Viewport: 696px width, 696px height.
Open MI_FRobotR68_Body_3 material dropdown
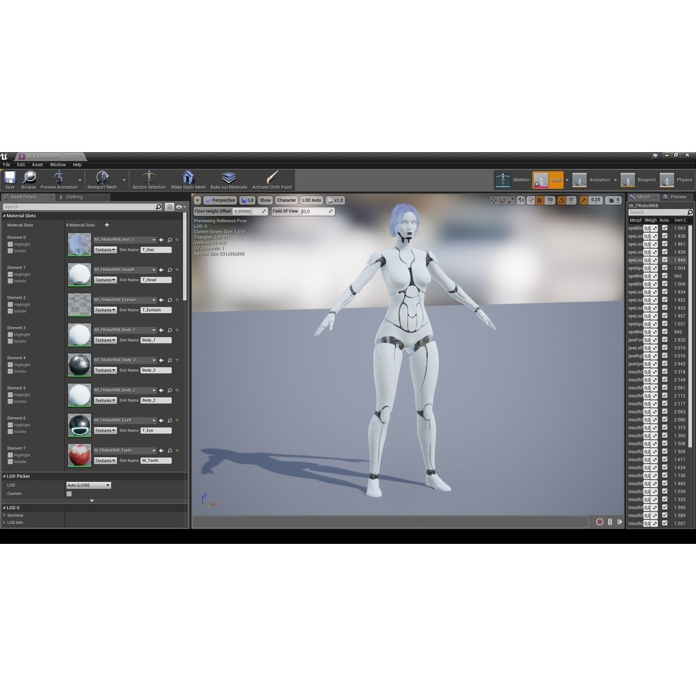pyautogui.click(x=125, y=360)
